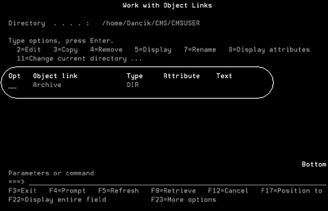Click the F4=Prompt function key label
The image size is (328, 211).
[67, 191]
